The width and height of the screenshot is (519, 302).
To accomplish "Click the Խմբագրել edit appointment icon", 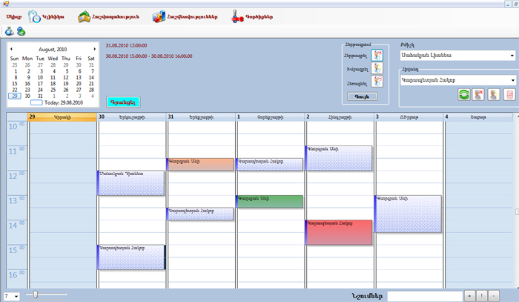I will coord(377,69).
